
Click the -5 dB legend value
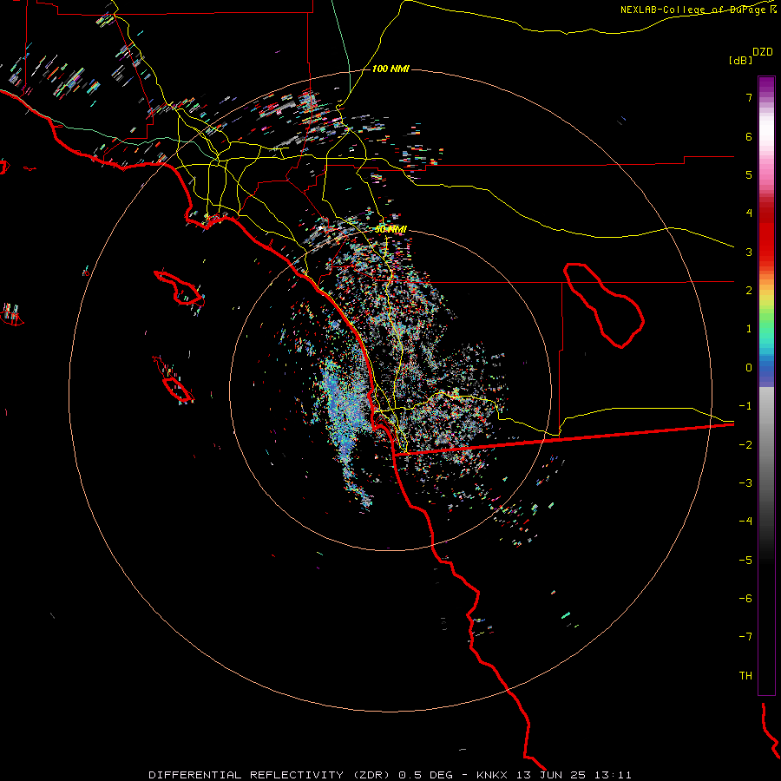coord(745,561)
